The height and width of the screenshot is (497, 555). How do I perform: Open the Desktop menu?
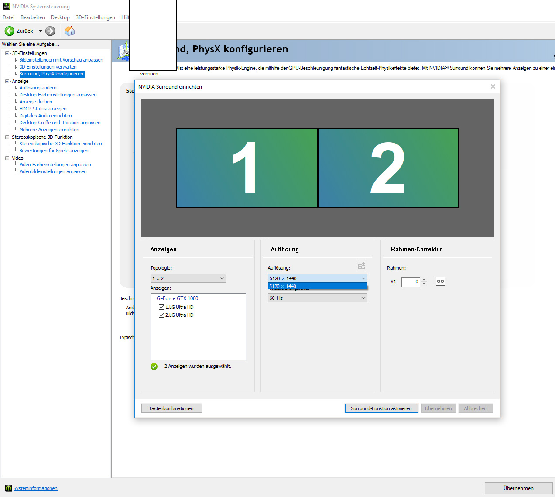tap(60, 17)
